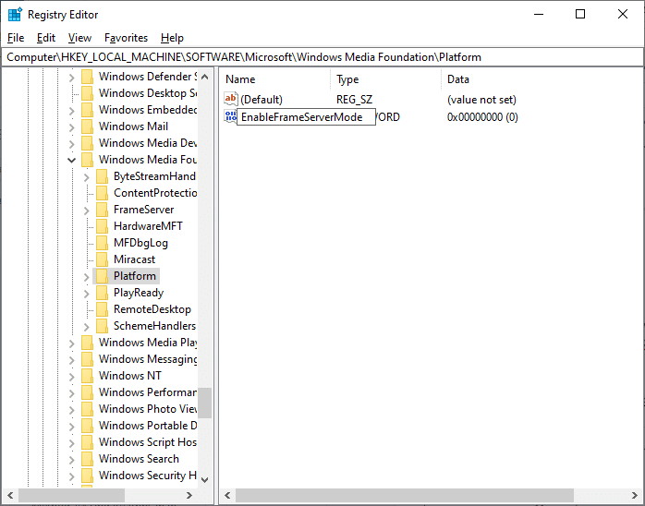Click tree pane scroll left arrow
This screenshot has width=645, height=506.
pos(10,495)
